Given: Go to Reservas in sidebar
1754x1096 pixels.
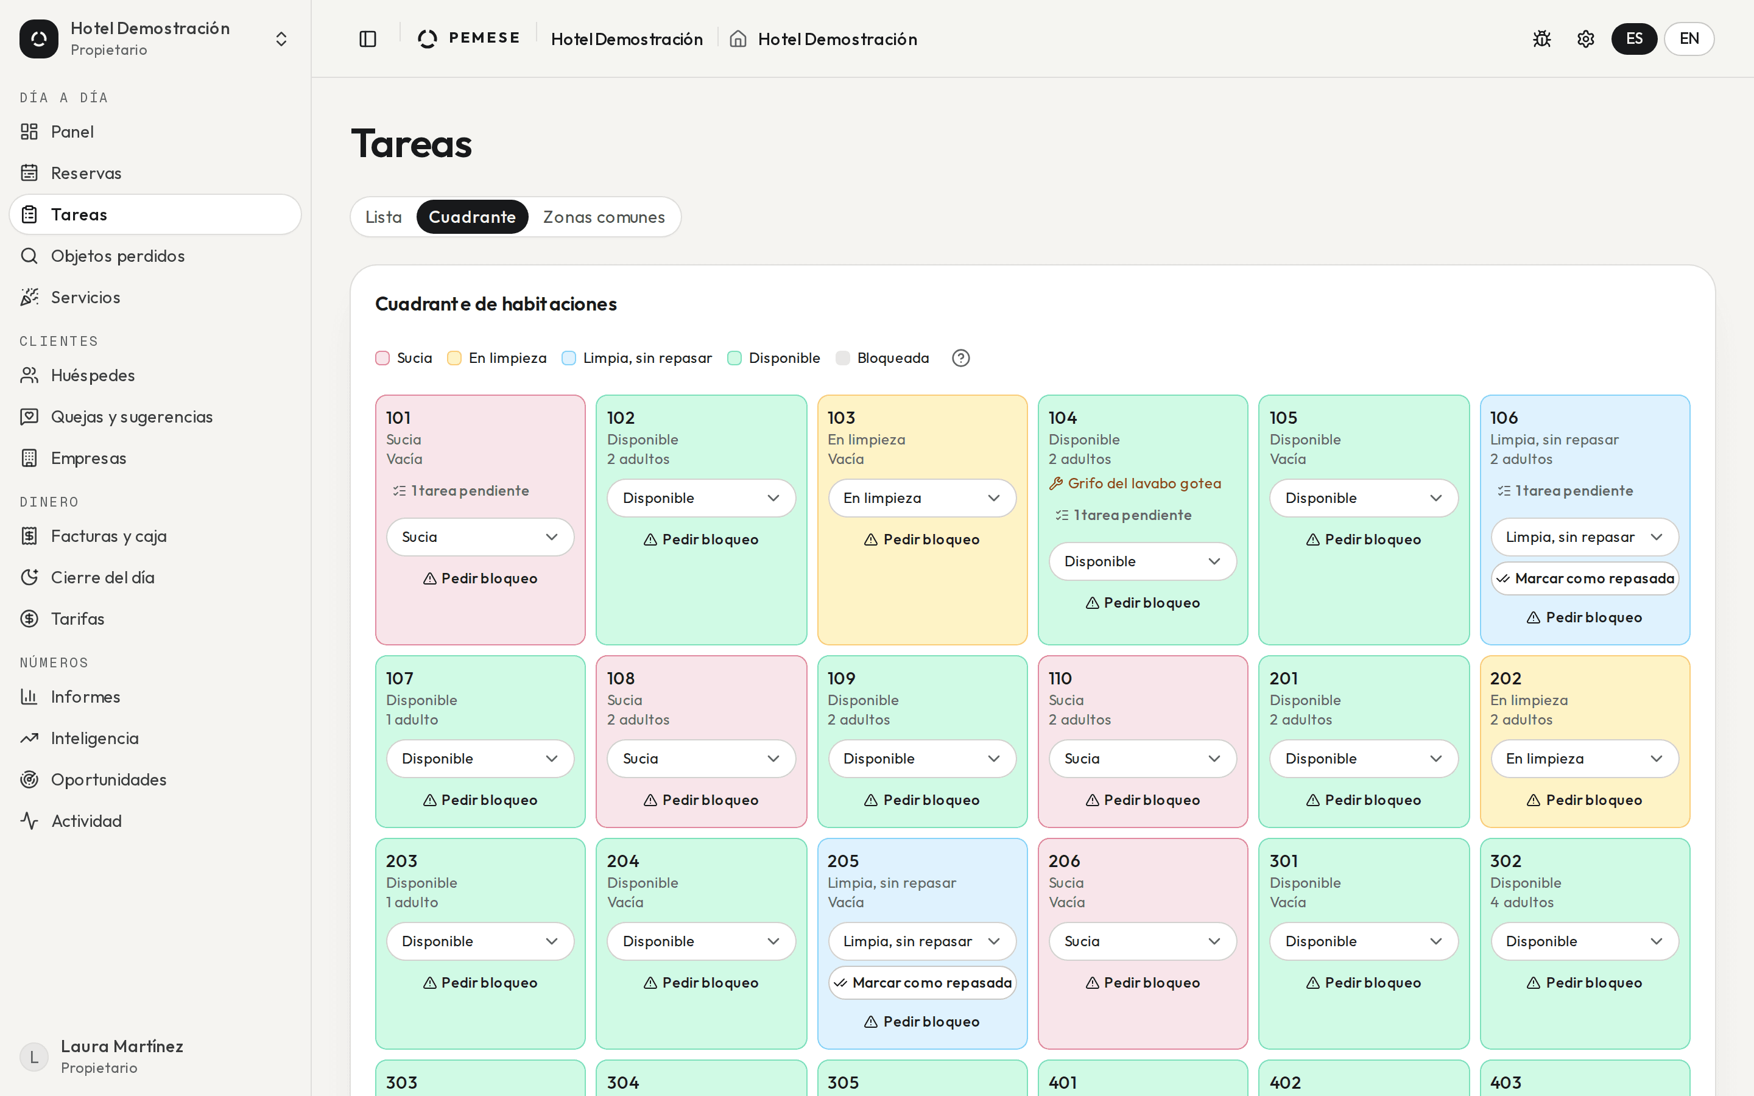Looking at the screenshot, I should [x=155, y=174].
